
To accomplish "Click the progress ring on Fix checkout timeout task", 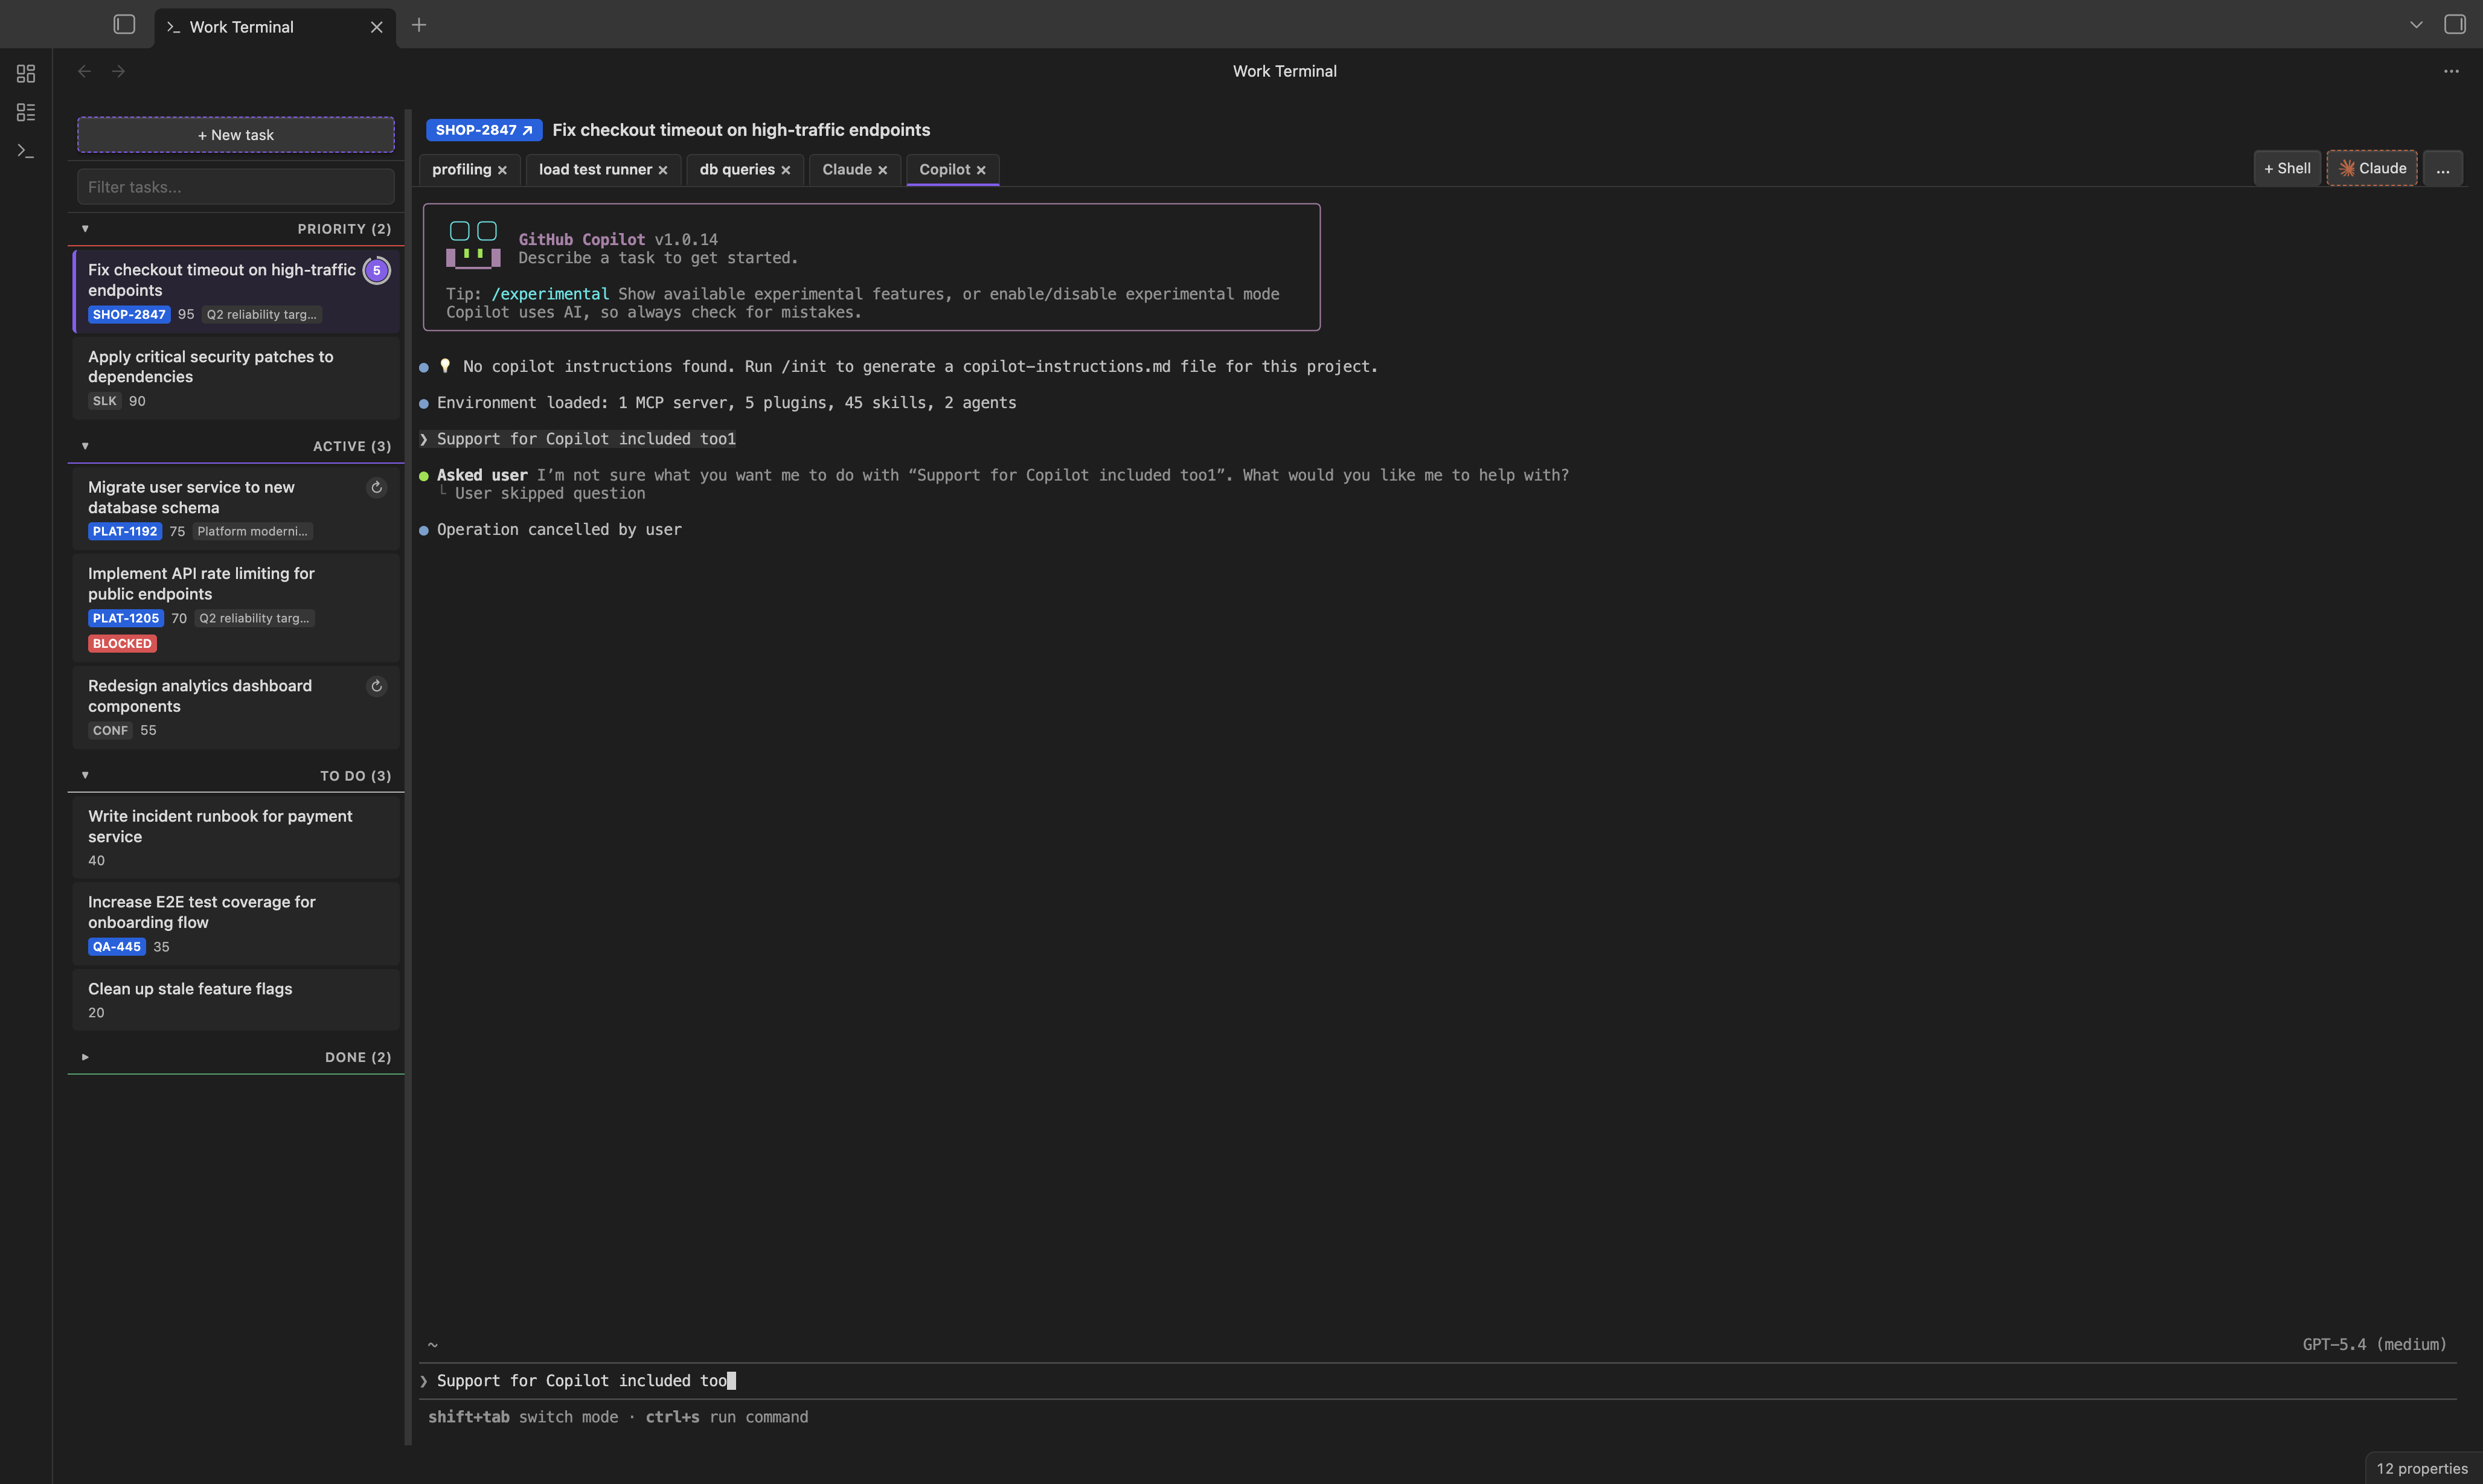I will (376, 270).
